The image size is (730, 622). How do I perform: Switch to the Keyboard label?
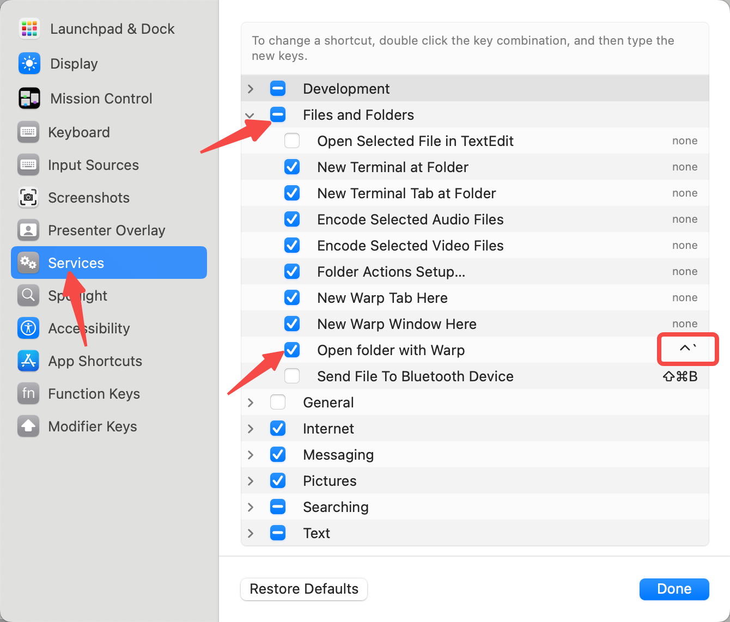pos(79,132)
